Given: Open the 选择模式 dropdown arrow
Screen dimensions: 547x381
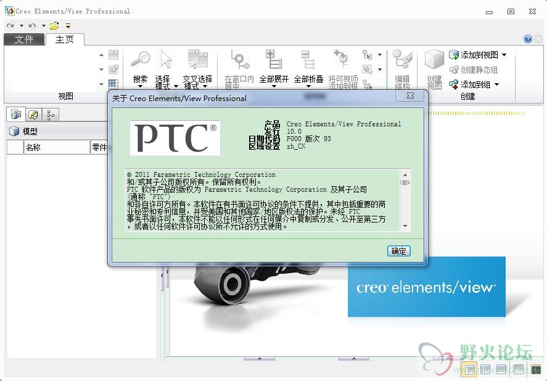Looking at the screenshot, I should (176, 86).
